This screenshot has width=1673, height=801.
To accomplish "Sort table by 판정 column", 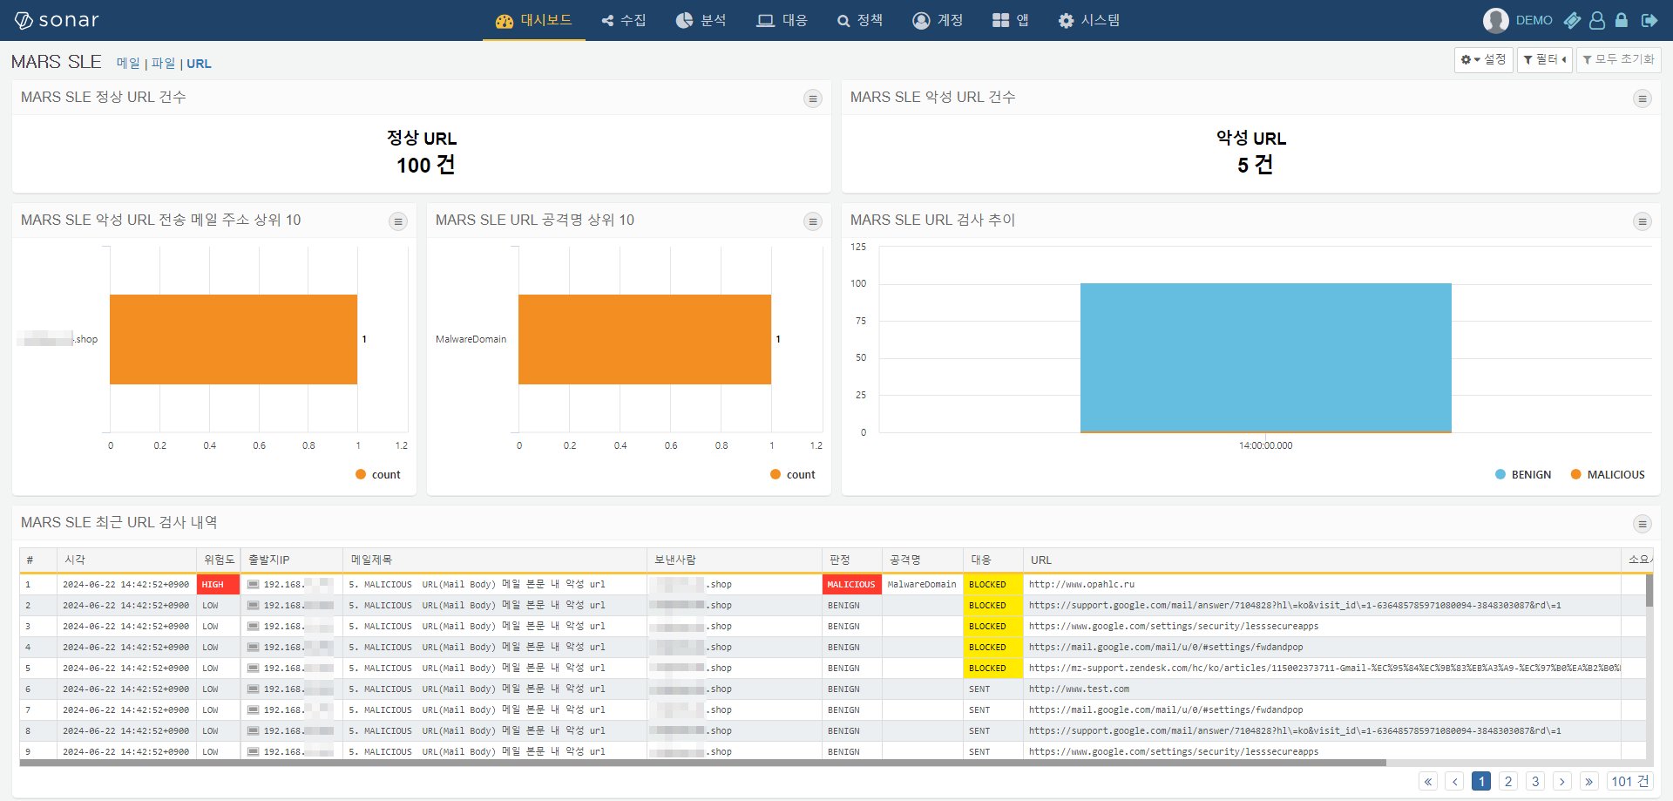I will pyautogui.click(x=852, y=560).
